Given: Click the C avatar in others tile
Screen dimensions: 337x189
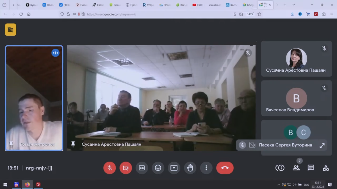Looking at the screenshot, I should (x=304, y=132).
